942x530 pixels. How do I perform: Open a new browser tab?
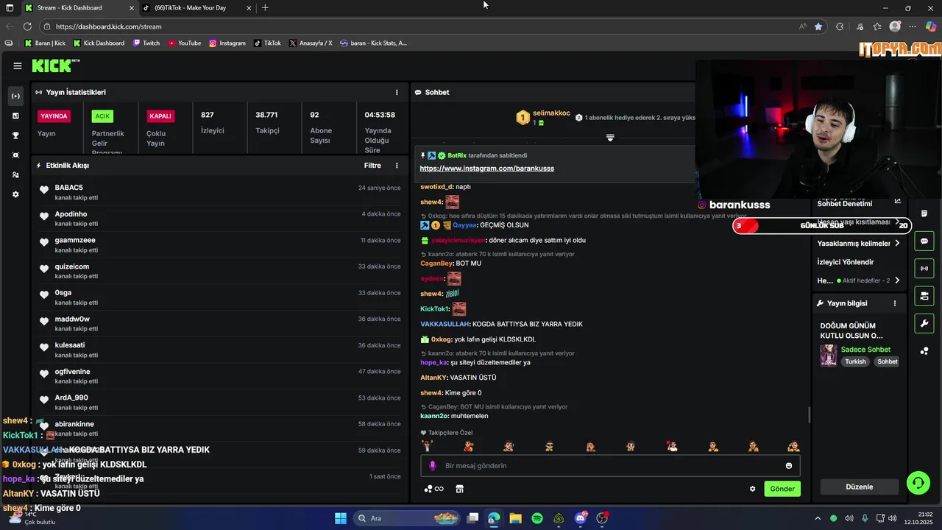pyautogui.click(x=265, y=8)
